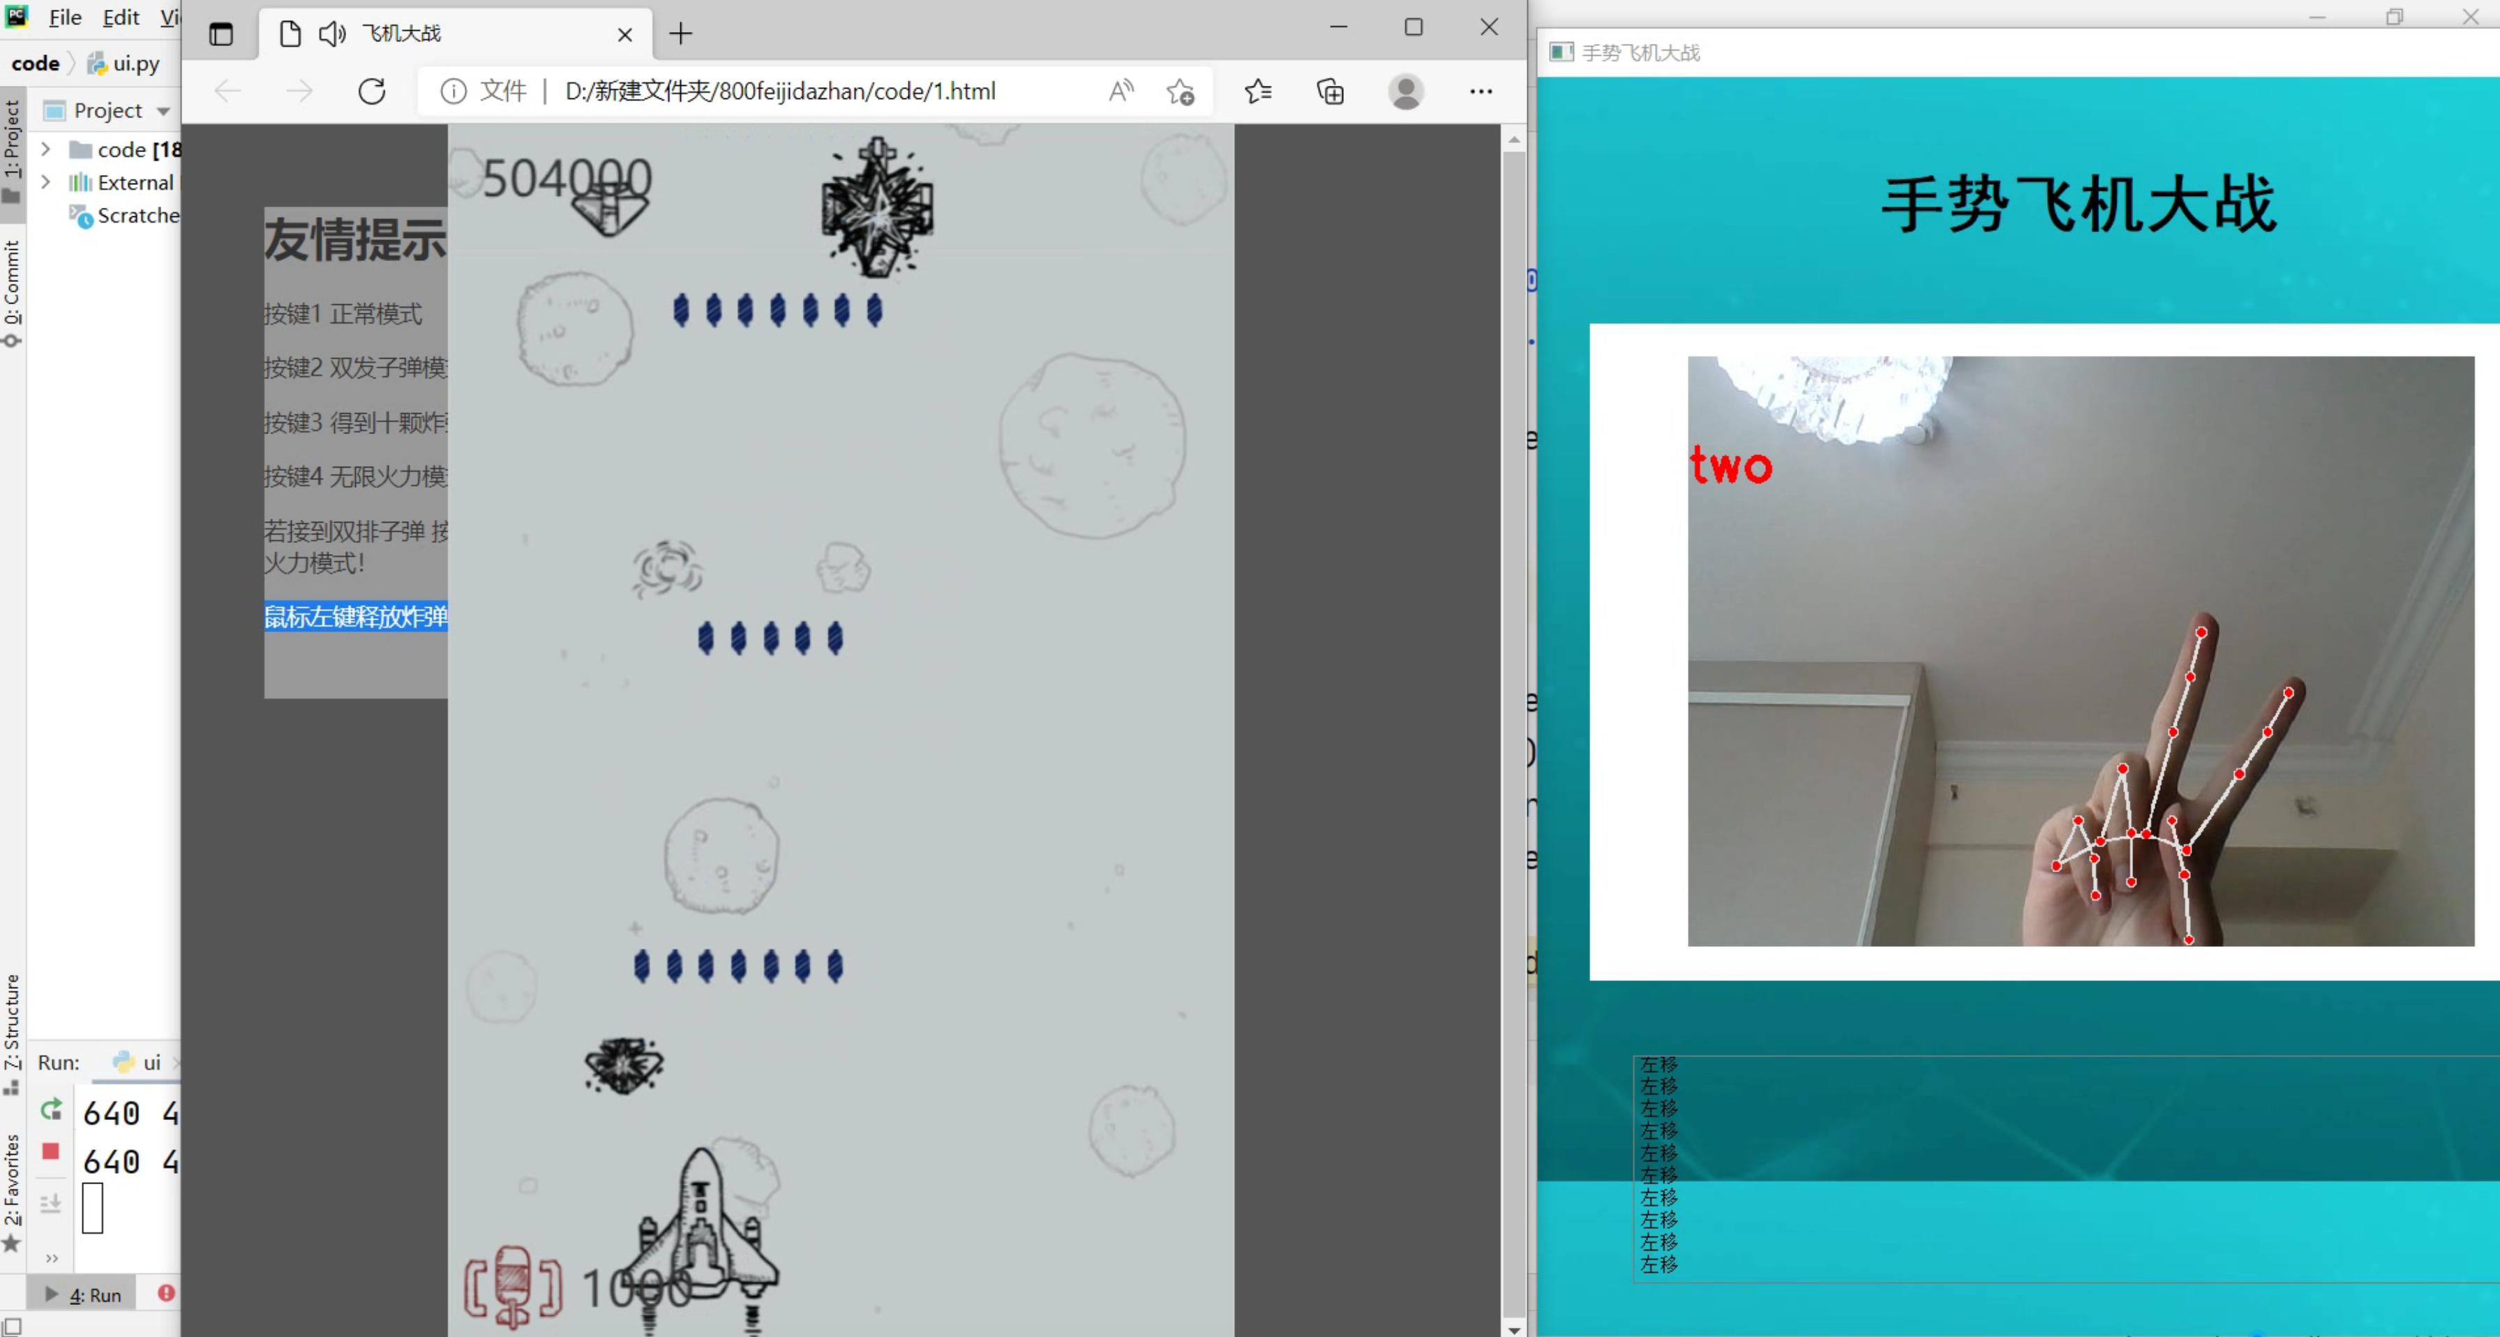Open the File menu in PyCharm

[x=65, y=17]
